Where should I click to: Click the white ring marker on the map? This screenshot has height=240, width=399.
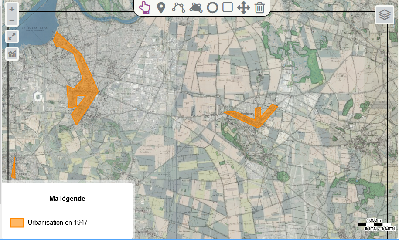(x=38, y=96)
